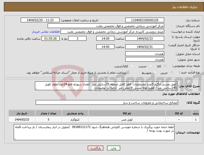Click the announcement date field 1404/02/20 - 11:23

point(40,20)
